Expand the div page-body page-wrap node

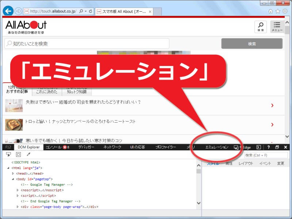(x=18, y=207)
